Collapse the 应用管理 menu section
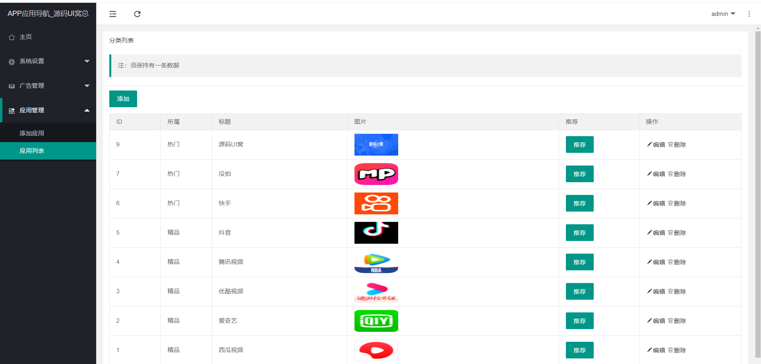 [x=48, y=110]
